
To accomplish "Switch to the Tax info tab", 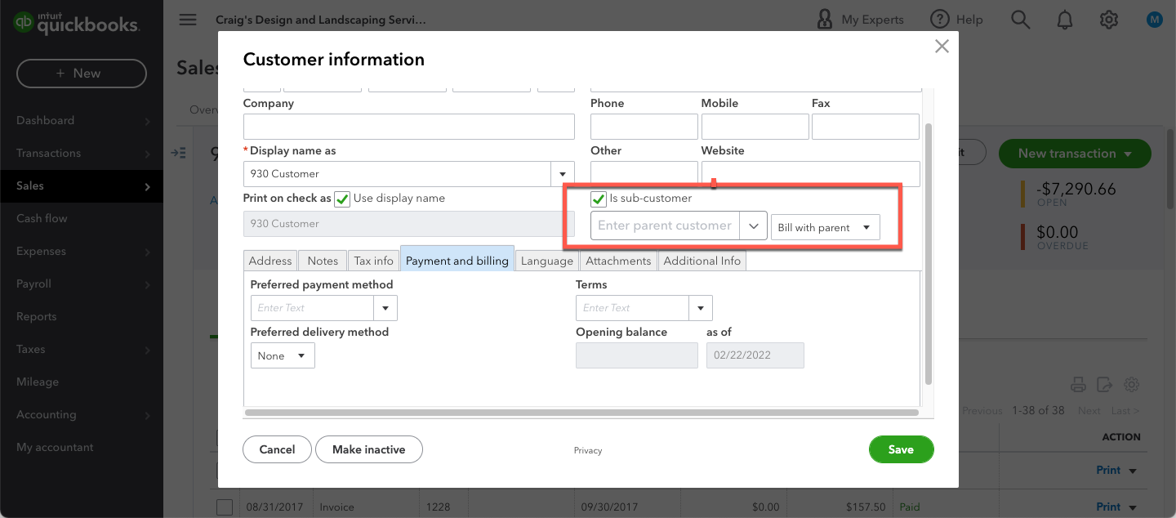I will tap(373, 260).
